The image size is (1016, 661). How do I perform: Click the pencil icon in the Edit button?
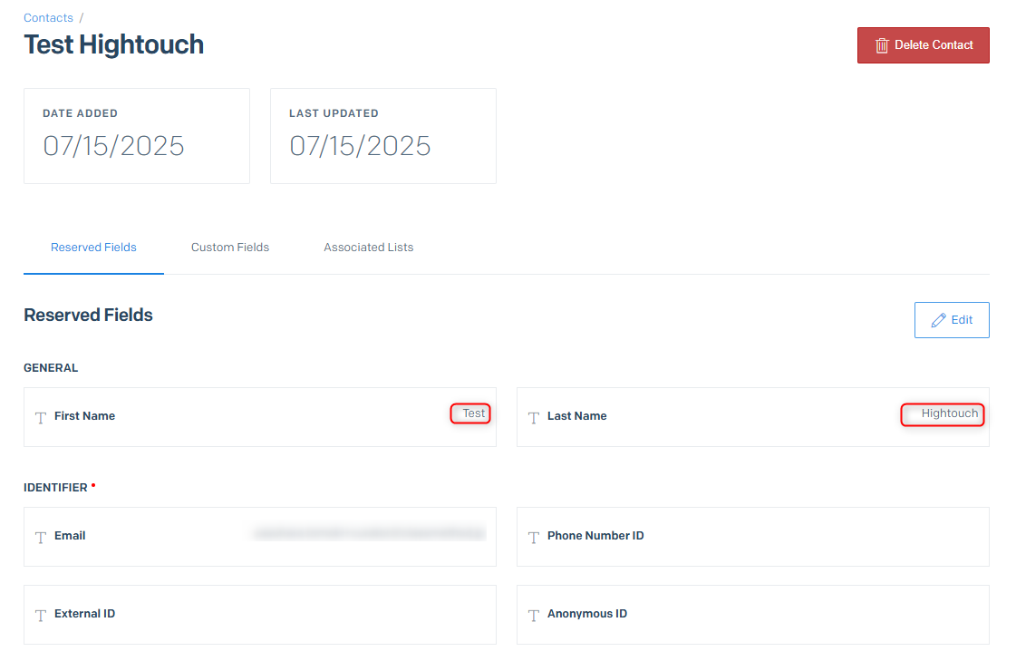tap(937, 320)
